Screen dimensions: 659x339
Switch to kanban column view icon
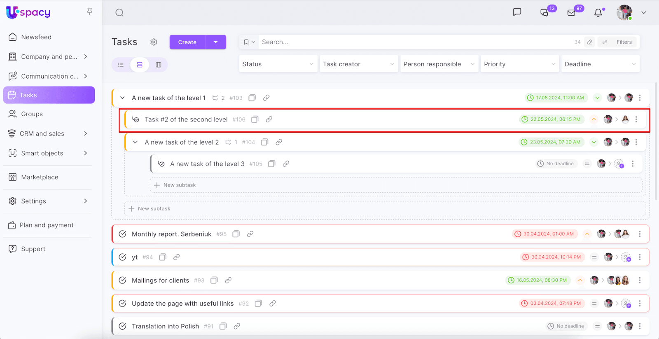(x=159, y=65)
